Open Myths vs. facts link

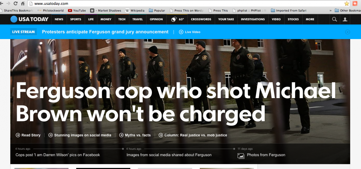(135, 135)
